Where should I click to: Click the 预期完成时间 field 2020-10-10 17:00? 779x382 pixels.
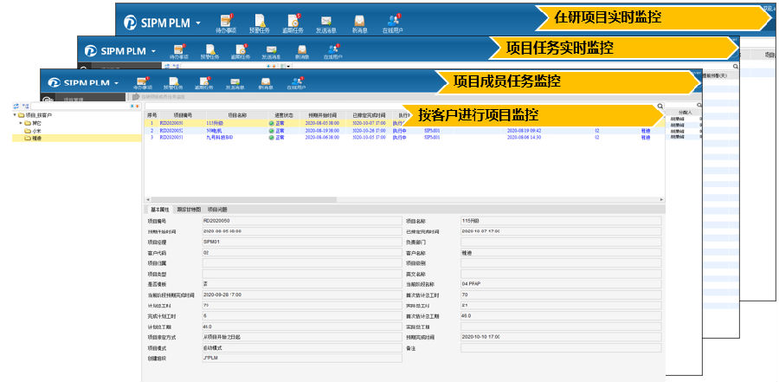pos(561,337)
